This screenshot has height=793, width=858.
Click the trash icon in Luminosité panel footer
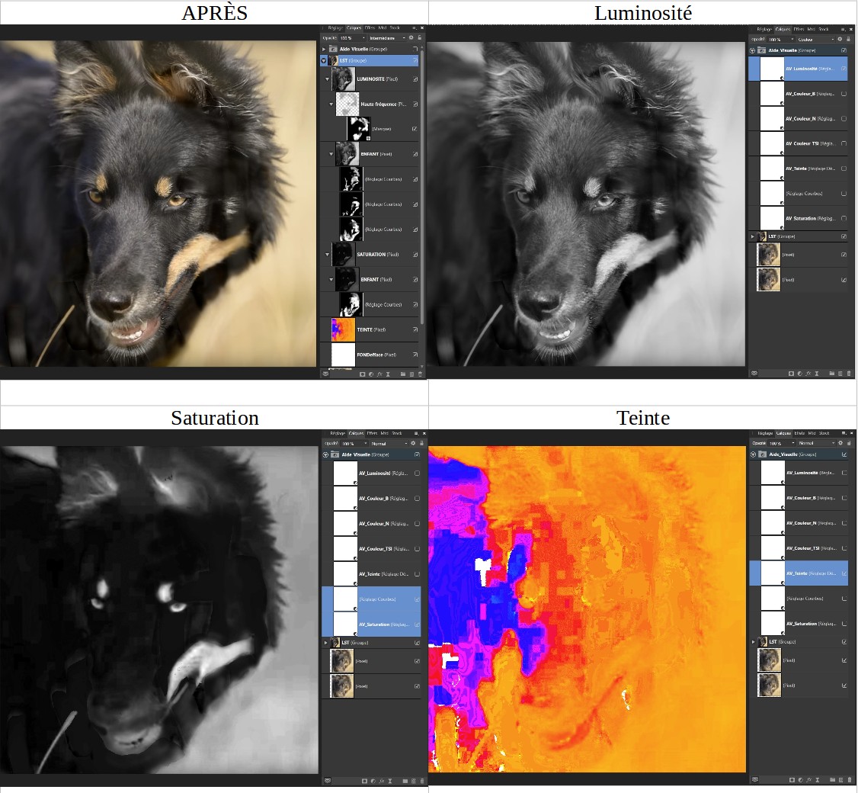[849, 374]
